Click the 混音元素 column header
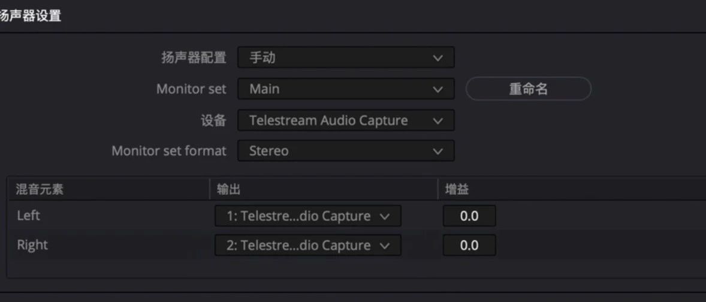Screen dimensions: 706x302 (x=41, y=190)
